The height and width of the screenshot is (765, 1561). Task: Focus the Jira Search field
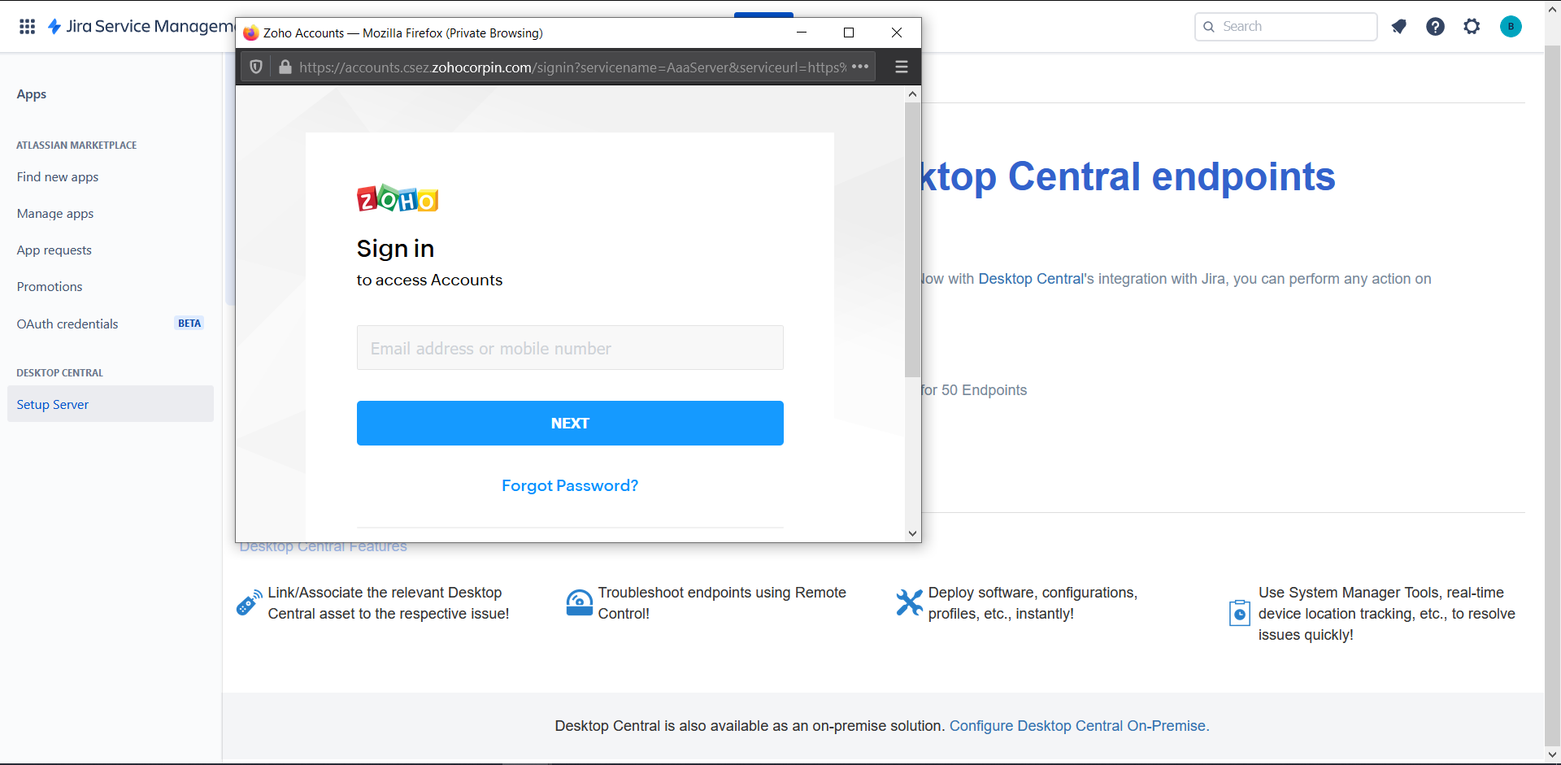[1286, 27]
